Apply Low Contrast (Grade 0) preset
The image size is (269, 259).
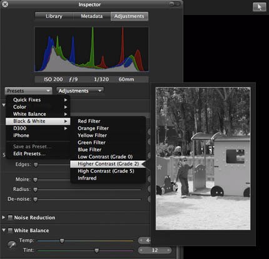pyautogui.click(x=108, y=156)
